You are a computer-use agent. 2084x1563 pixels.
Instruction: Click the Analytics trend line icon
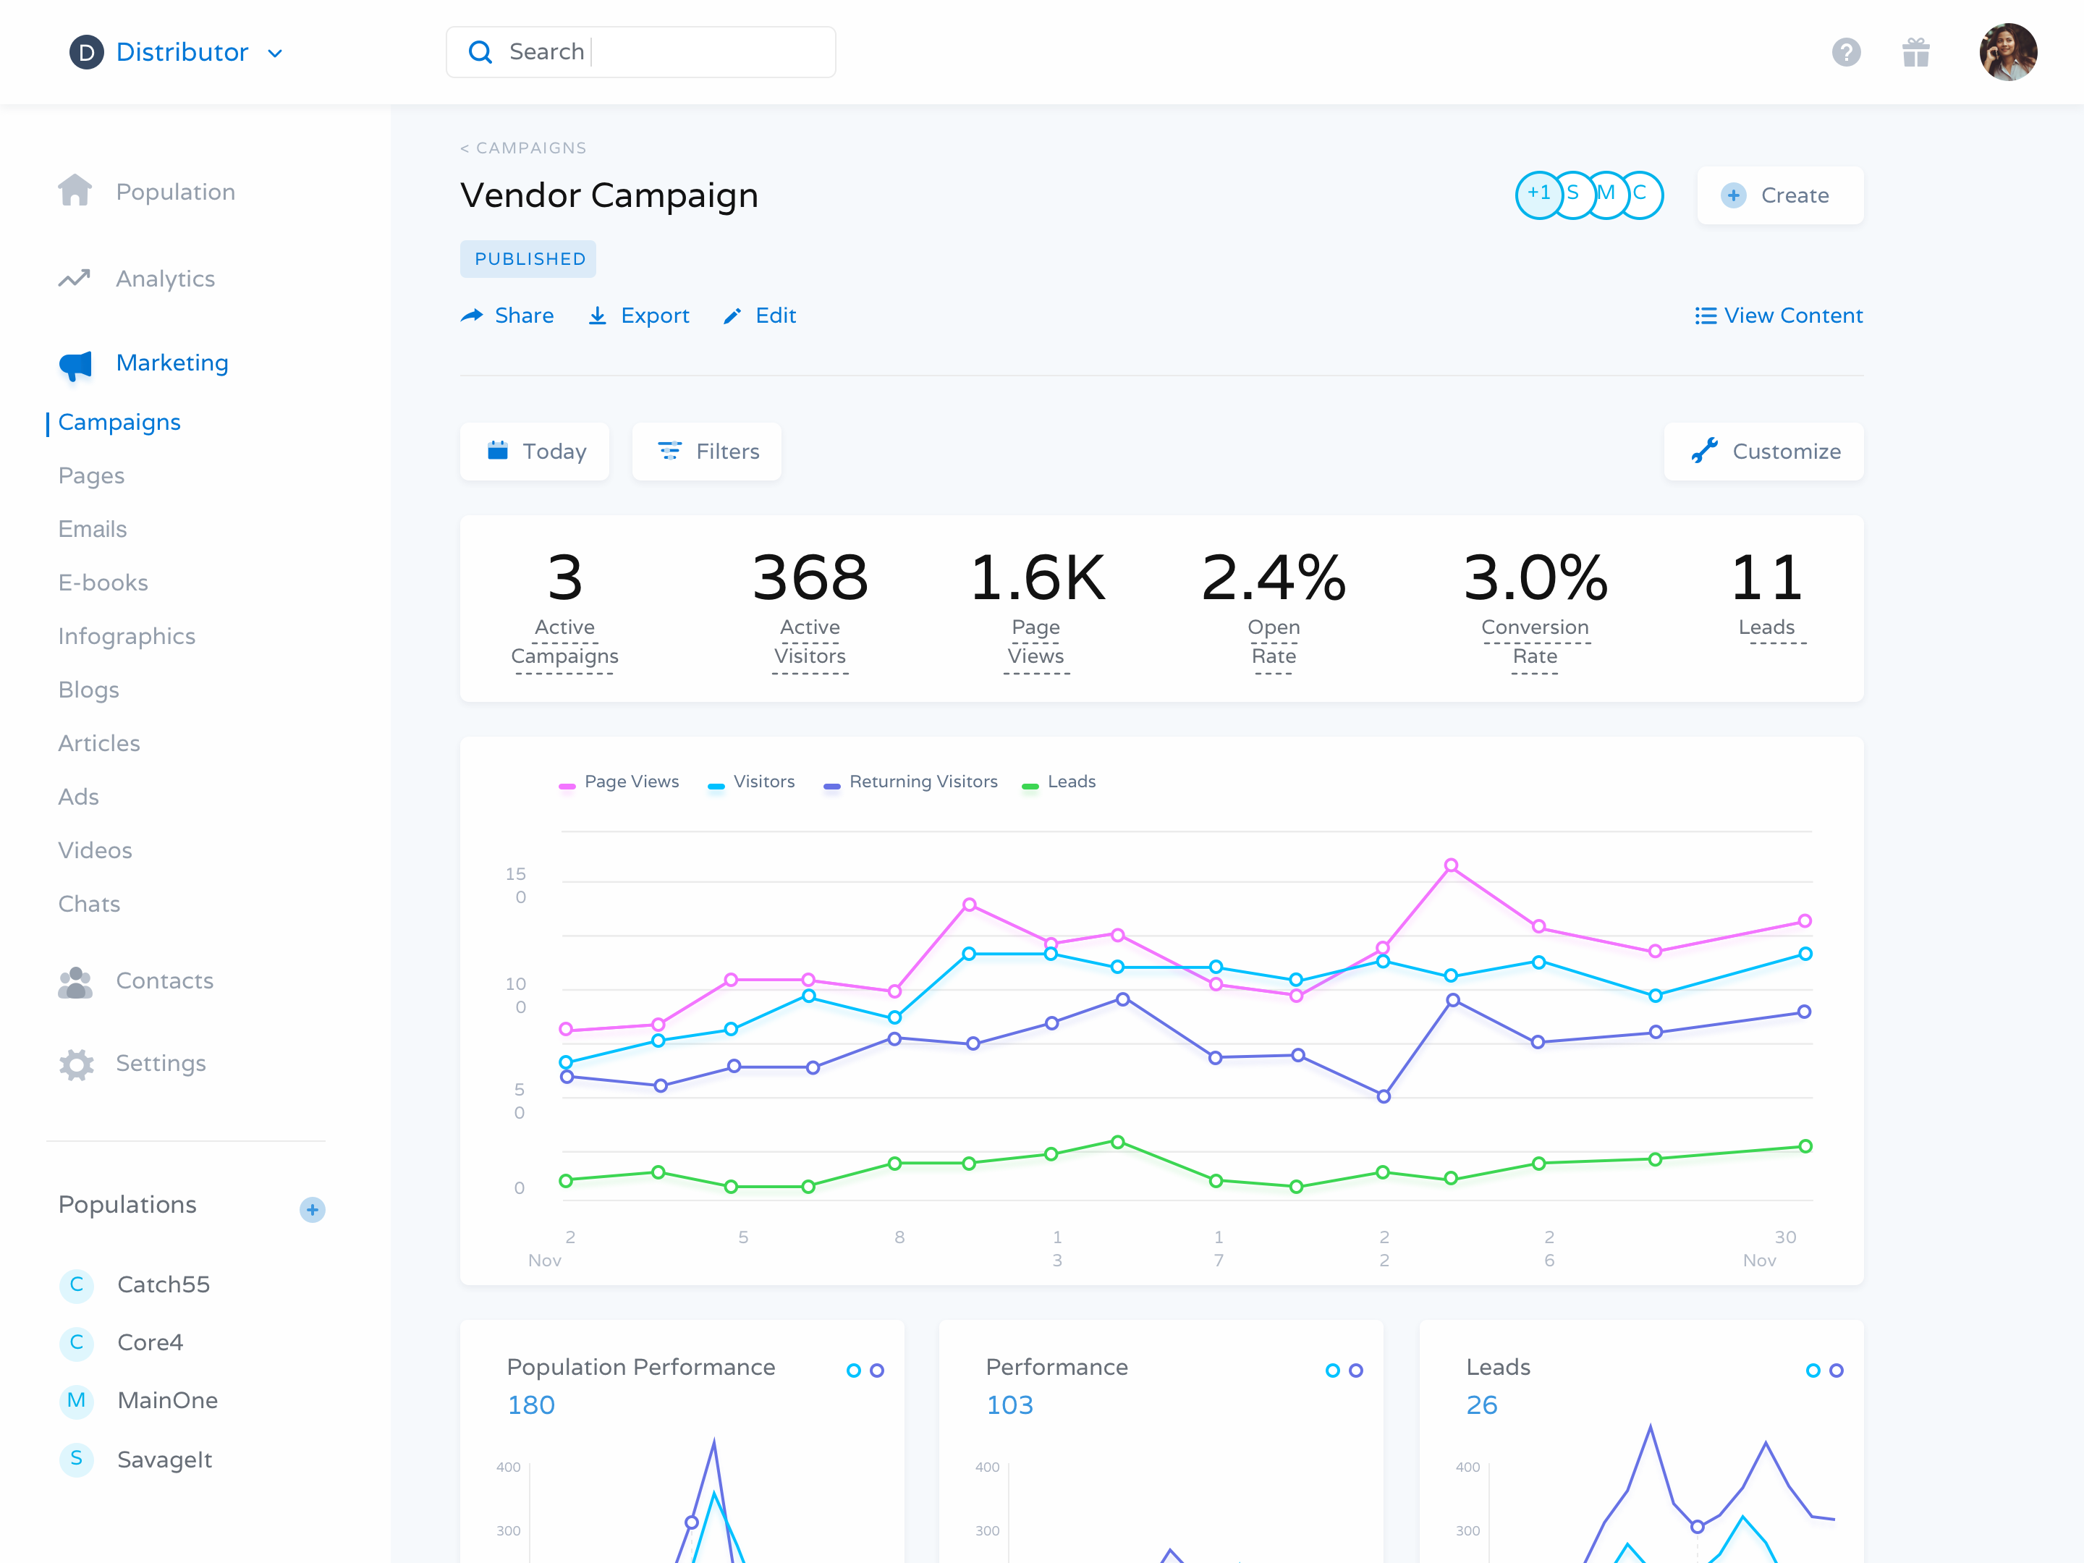pyautogui.click(x=75, y=279)
